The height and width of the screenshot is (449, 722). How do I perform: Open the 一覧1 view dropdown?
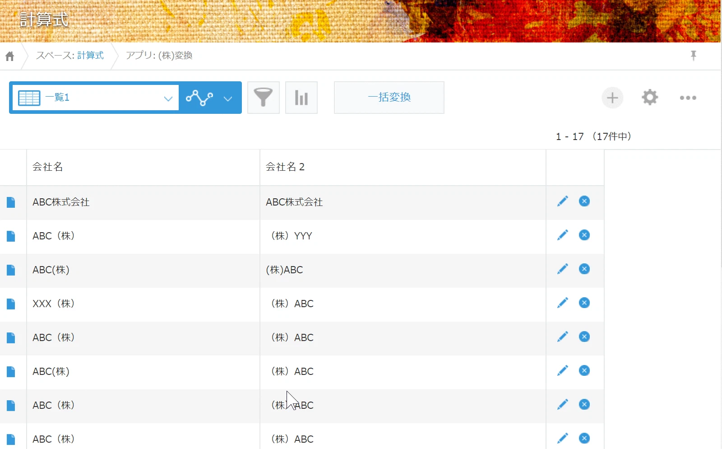[x=96, y=98]
